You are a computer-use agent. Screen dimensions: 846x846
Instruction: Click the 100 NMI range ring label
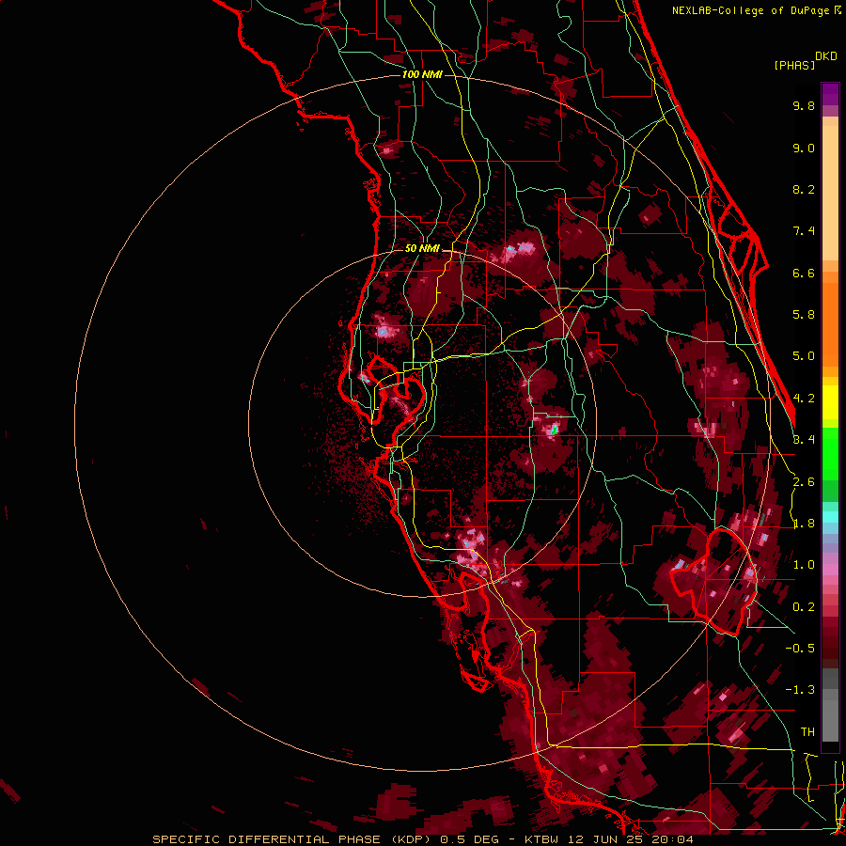422,74
